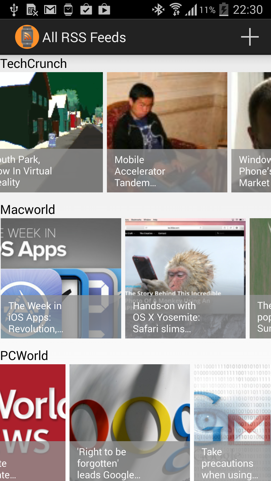Open Mobile Accelerator Tandem article
This screenshot has width=271, height=481.
pyautogui.click(x=167, y=132)
